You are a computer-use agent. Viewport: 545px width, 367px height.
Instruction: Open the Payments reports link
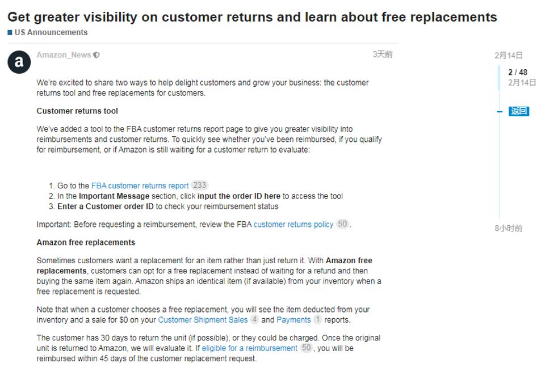point(294,320)
